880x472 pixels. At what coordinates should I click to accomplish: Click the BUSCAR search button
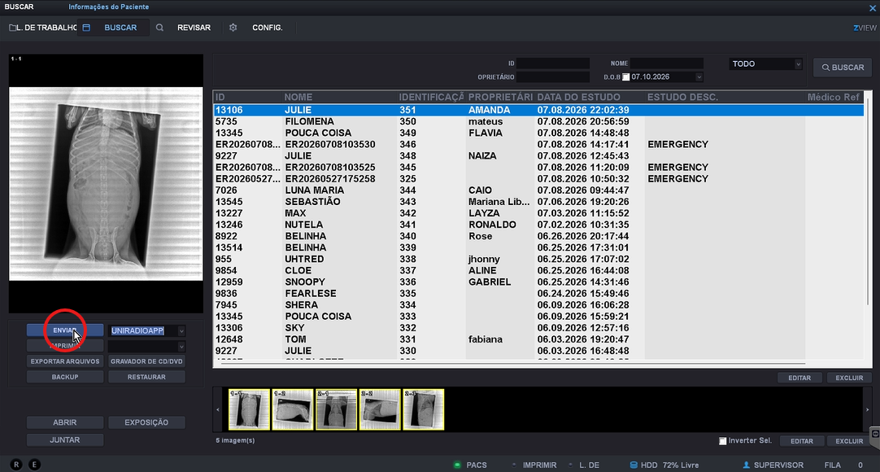pyautogui.click(x=843, y=68)
